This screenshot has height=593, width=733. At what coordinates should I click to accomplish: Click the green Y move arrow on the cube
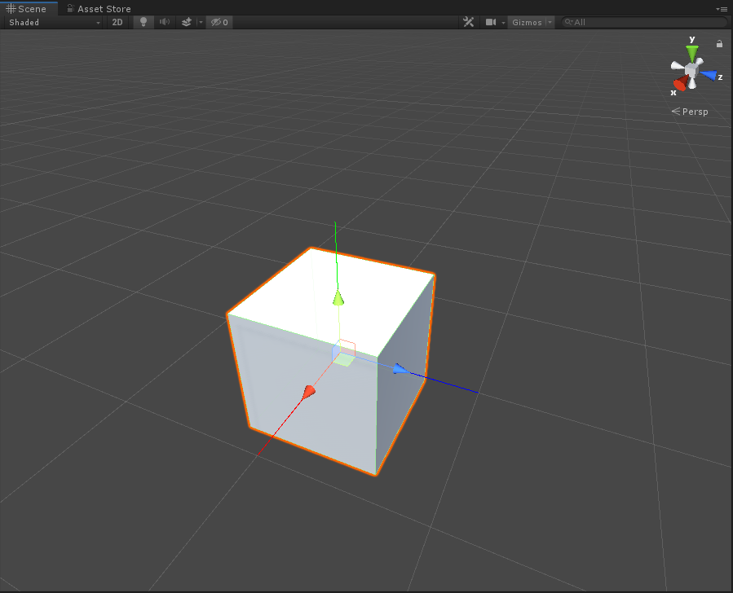338,298
